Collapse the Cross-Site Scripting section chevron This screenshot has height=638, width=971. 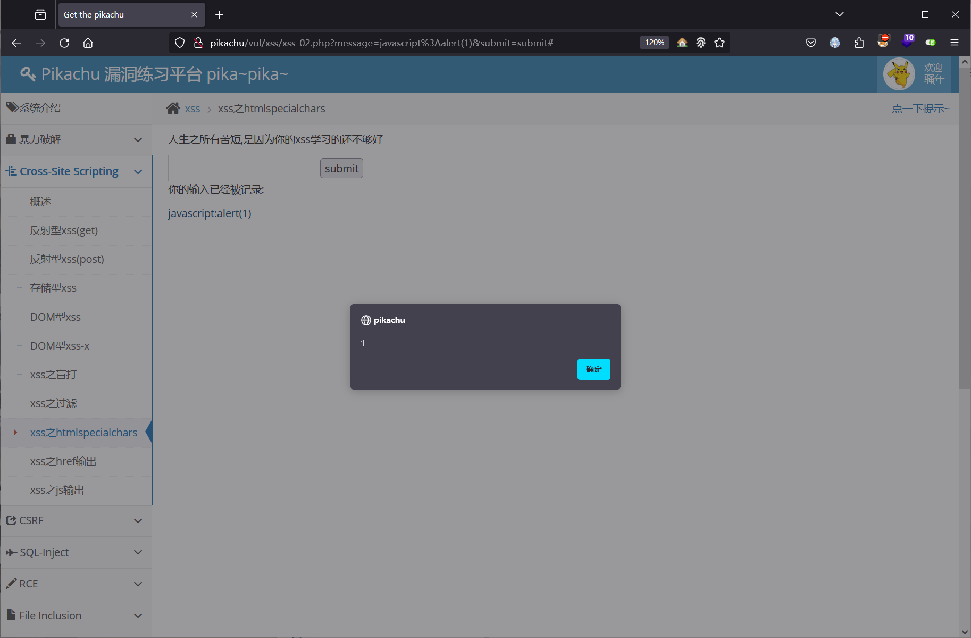pyautogui.click(x=138, y=171)
